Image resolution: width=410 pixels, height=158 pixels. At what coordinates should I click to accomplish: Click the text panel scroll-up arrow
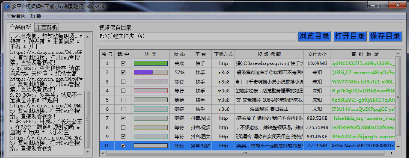point(87,35)
